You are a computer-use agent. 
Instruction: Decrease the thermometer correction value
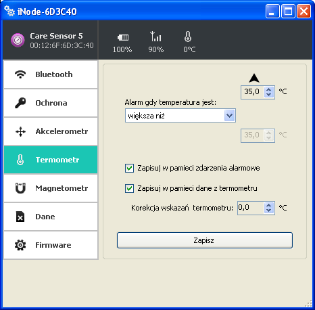click(x=269, y=211)
